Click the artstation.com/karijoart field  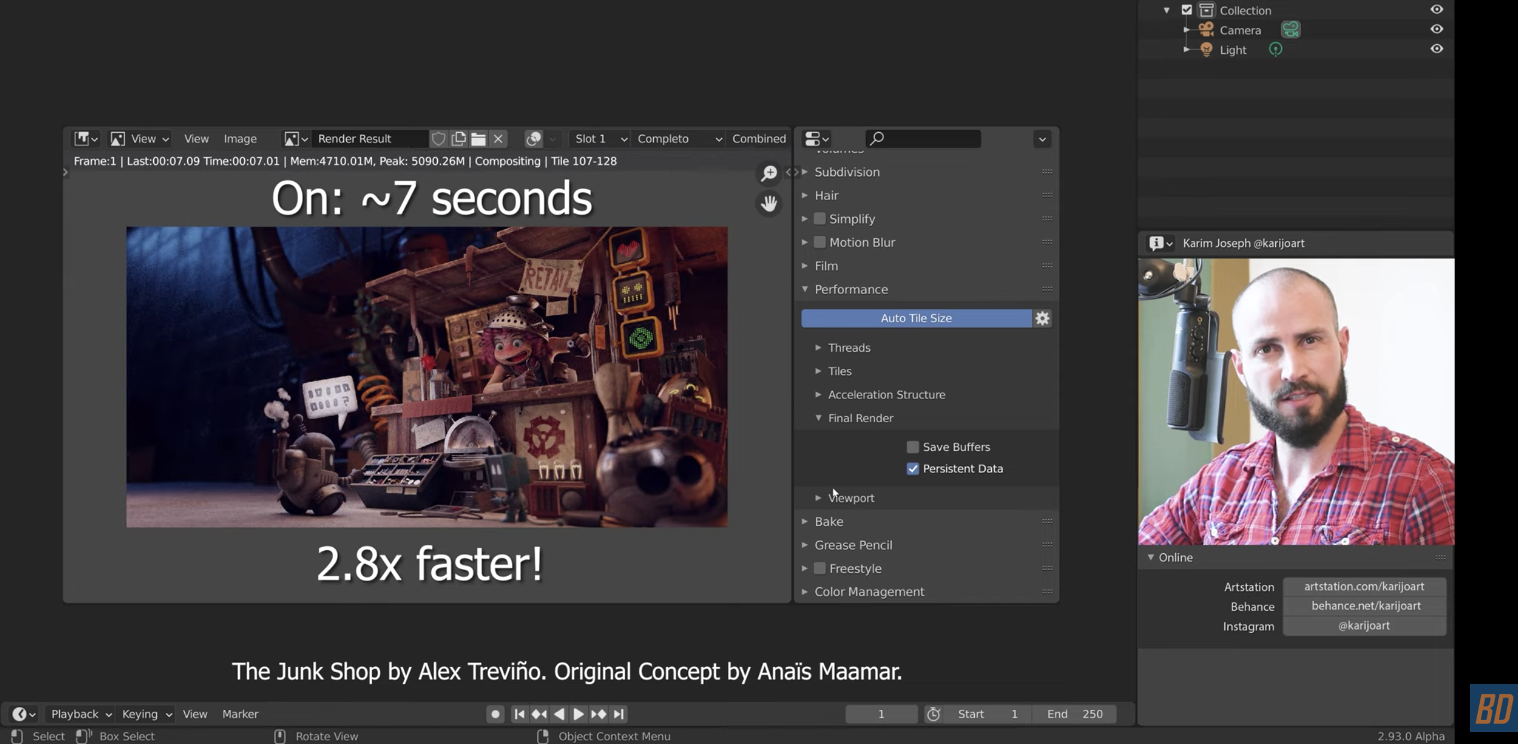pos(1364,587)
